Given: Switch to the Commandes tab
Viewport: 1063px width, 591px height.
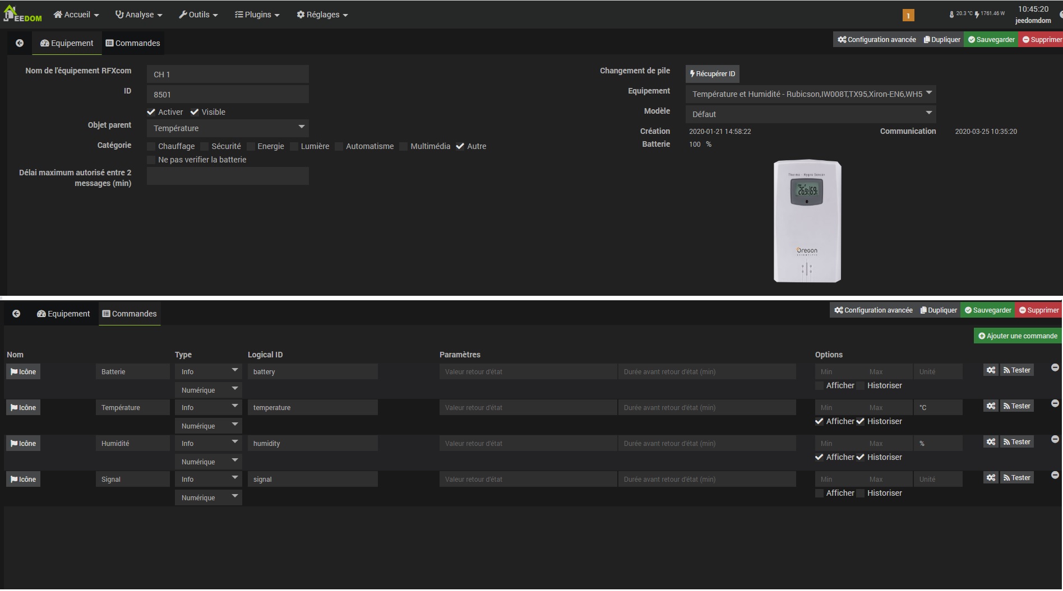Looking at the screenshot, I should 133,43.
